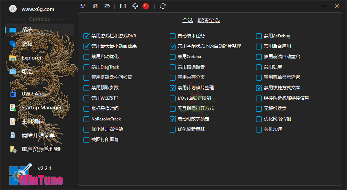Click the circular arrows refresh icon

click(163, 6)
